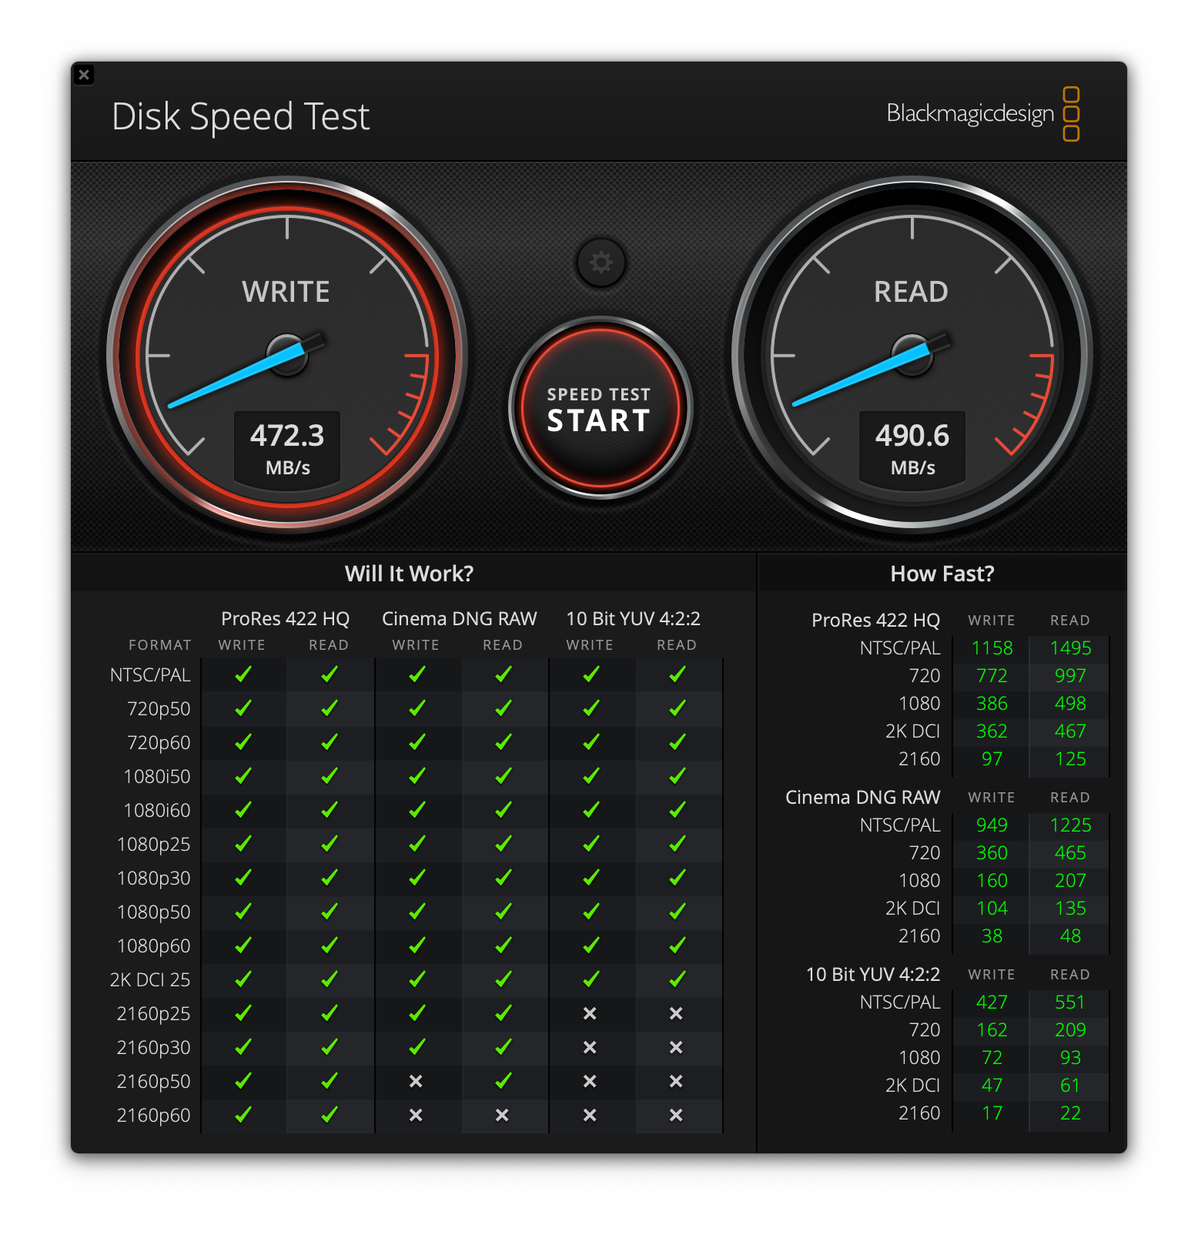Click the Speed Test Start button
1198x1235 pixels.
point(600,408)
